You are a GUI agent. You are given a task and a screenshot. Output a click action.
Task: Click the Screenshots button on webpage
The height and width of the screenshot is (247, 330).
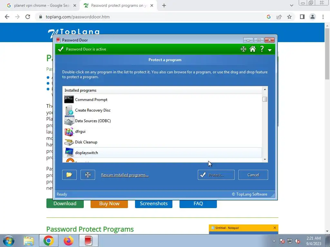[154, 204]
